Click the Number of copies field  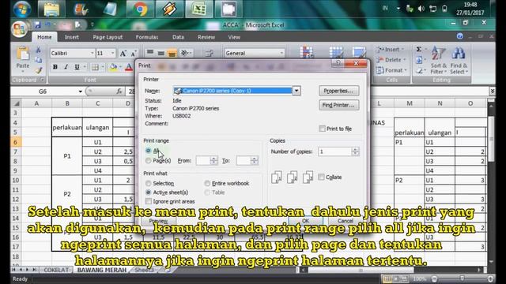[334, 151]
